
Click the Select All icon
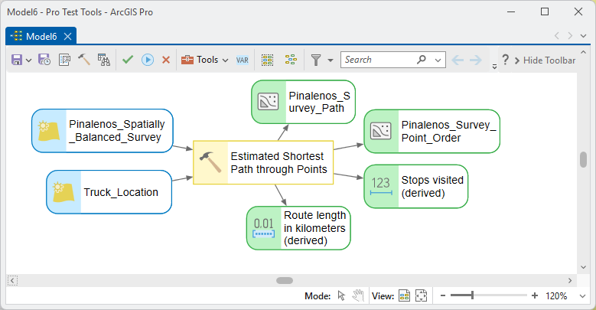click(x=268, y=60)
